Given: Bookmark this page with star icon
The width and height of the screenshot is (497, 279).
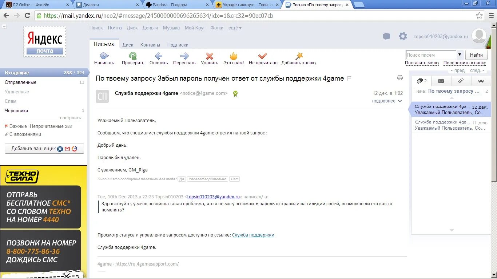Looking at the screenshot, I should (480, 16).
